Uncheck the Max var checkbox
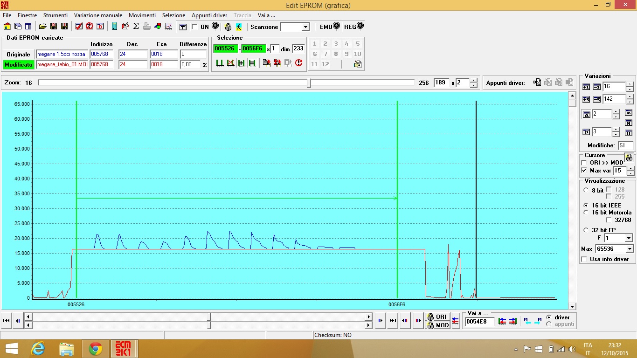The height and width of the screenshot is (358, 637). (584, 171)
